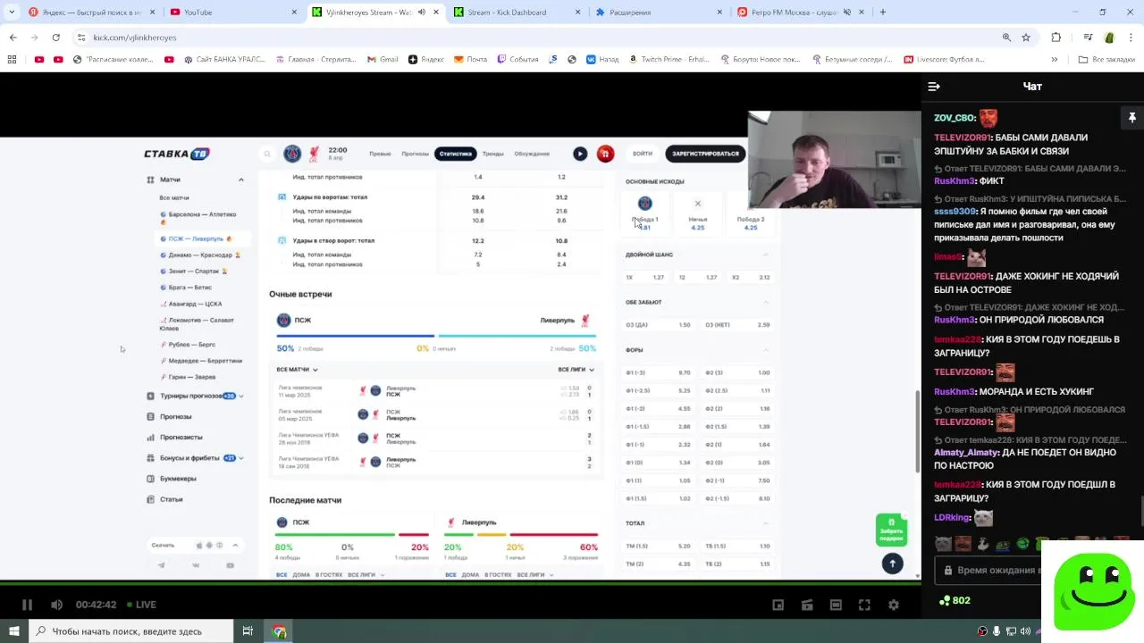Open the Windows Start menu
This screenshot has width=1144, height=643.
coord(14,631)
